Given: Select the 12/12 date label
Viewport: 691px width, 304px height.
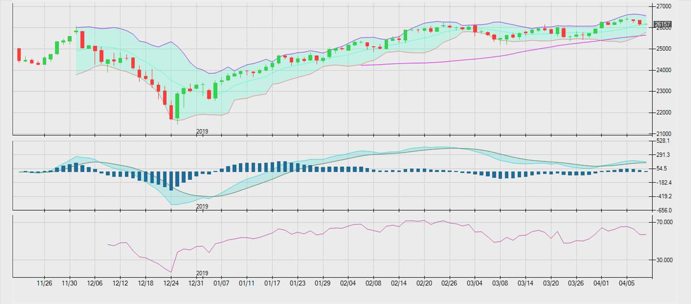Looking at the screenshot, I should coord(120,282).
